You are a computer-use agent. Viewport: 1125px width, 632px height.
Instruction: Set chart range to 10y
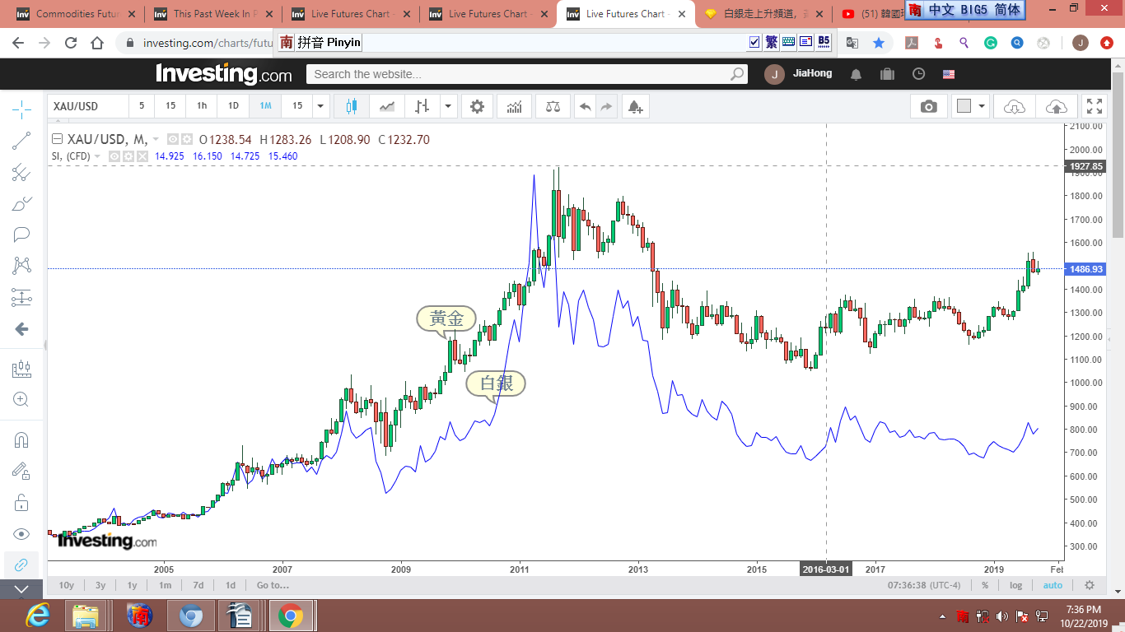[x=67, y=586]
